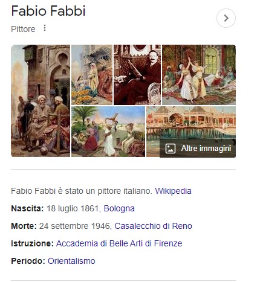Open the dancer near palm tree painting
This screenshot has width=260, height=282.
(108, 132)
